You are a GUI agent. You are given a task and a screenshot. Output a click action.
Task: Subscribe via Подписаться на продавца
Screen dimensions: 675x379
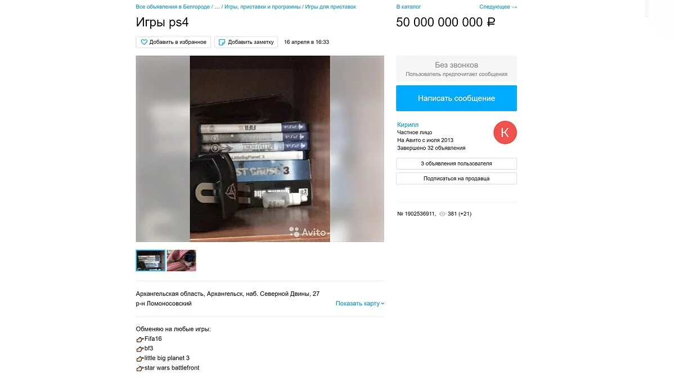click(x=456, y=179)
